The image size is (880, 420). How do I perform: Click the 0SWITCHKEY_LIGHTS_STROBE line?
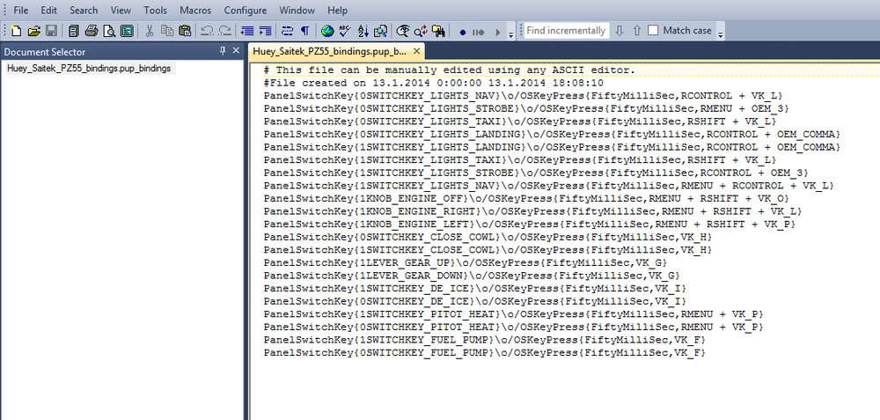[526, 108]
